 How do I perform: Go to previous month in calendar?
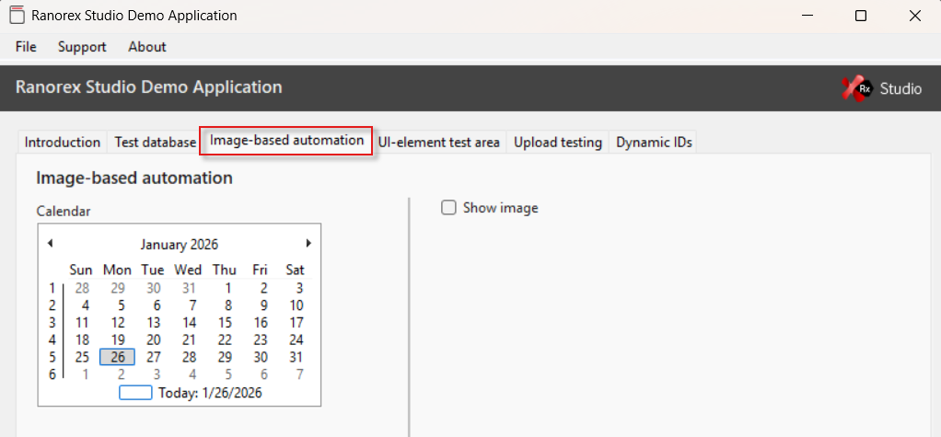pyautogui.click(x=50, y=244)
